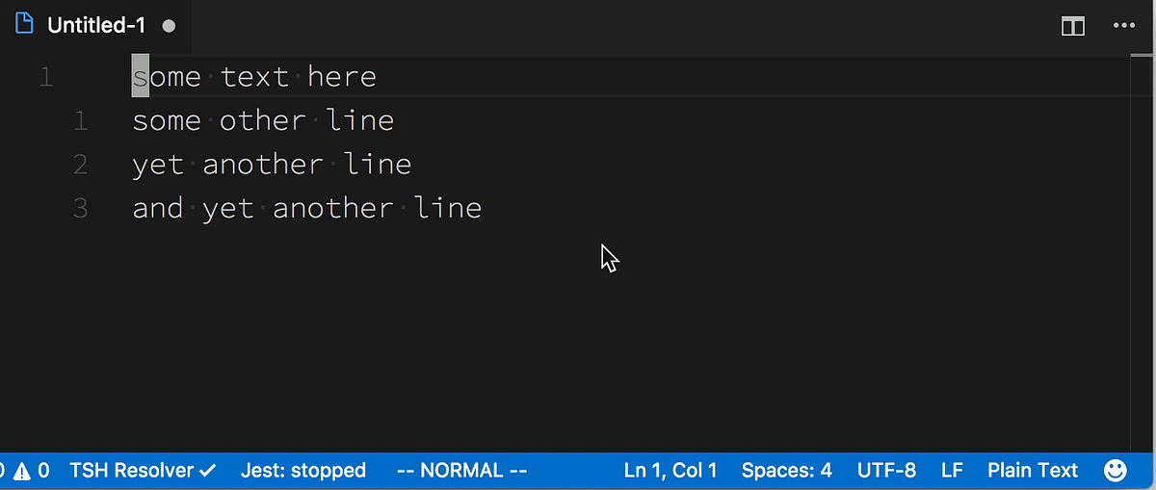
Task: Open the more actions ellipsis menu
Action: [x=1124, y=26]
